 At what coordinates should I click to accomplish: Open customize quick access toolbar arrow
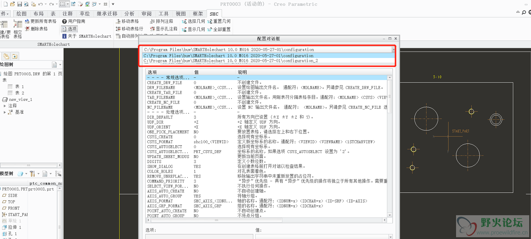(113, 4)
